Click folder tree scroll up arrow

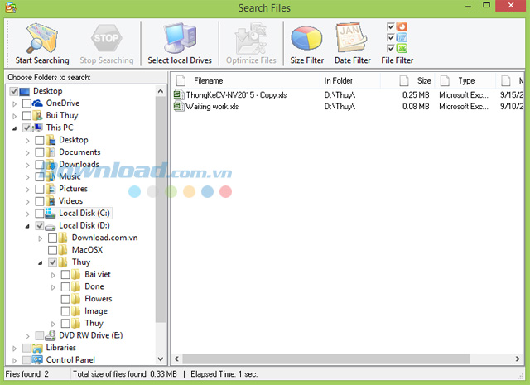161,91
